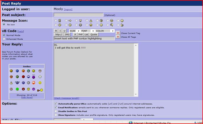Choose the radio button beside the lightbulb message icon

(76, 20)
